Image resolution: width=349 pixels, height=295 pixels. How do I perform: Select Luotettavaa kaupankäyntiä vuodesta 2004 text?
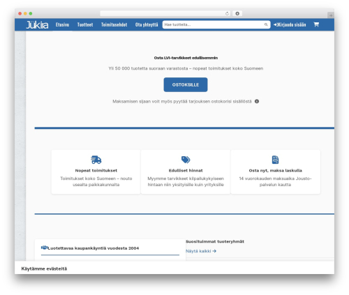tap(94, 248)
